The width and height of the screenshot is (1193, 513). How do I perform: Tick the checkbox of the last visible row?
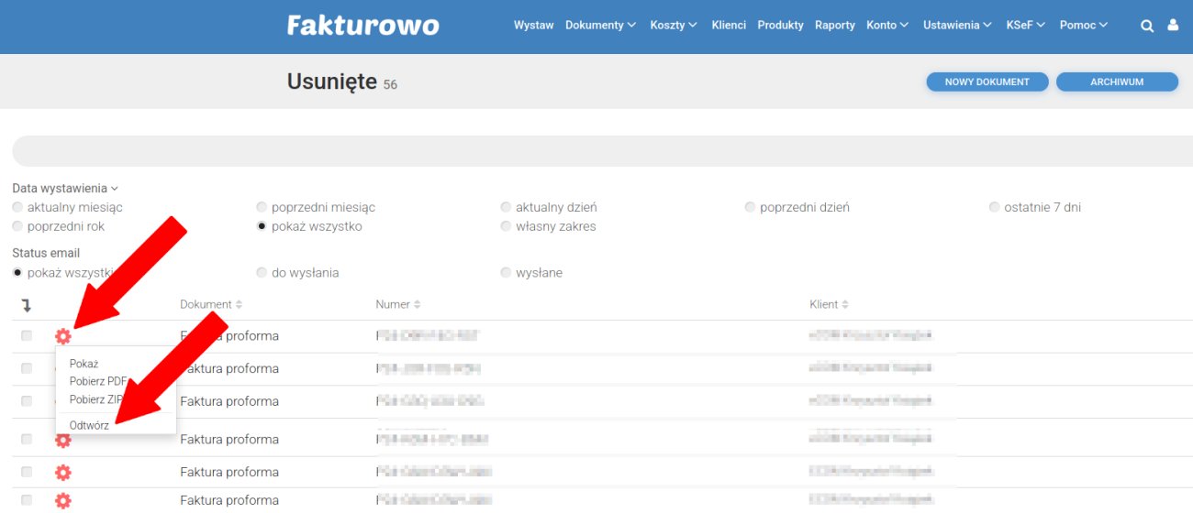click(27, 500)
